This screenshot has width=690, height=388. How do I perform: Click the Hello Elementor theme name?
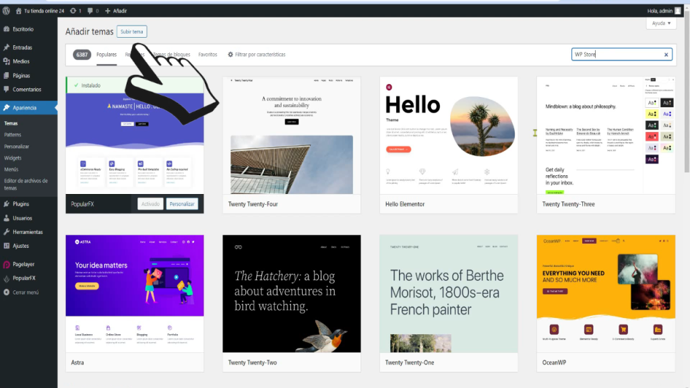click(x=405, y=204)
